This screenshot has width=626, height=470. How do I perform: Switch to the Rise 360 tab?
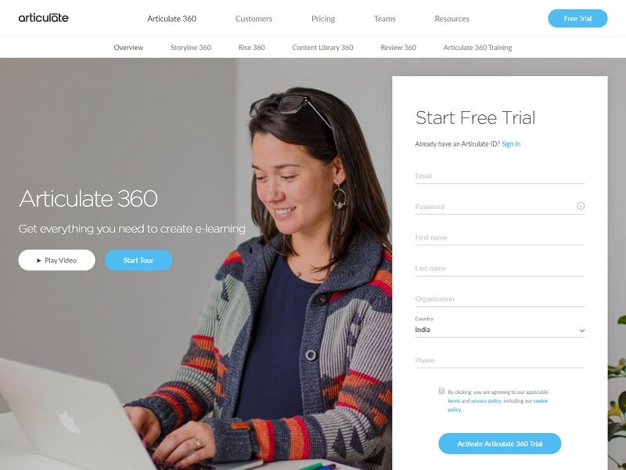click(251, 48)
